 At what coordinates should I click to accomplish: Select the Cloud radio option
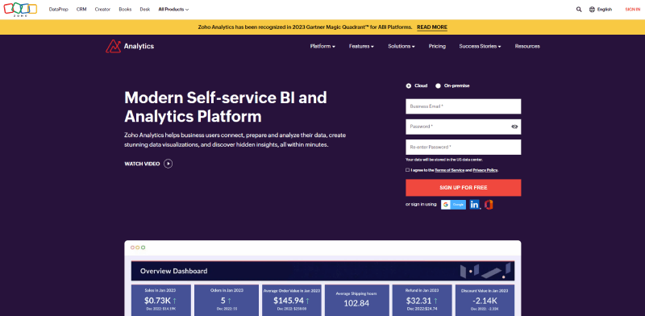(x=409, y=85)
